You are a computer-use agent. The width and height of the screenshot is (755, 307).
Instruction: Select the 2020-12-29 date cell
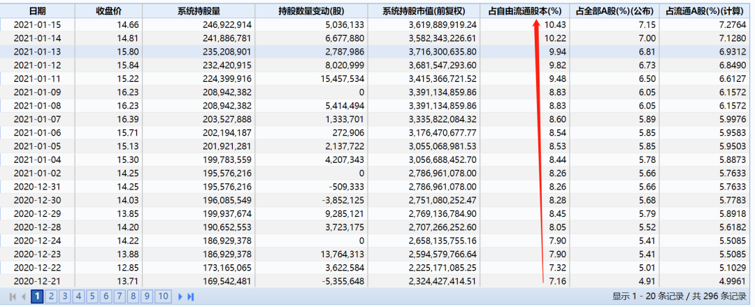click(x=38, y=213)
